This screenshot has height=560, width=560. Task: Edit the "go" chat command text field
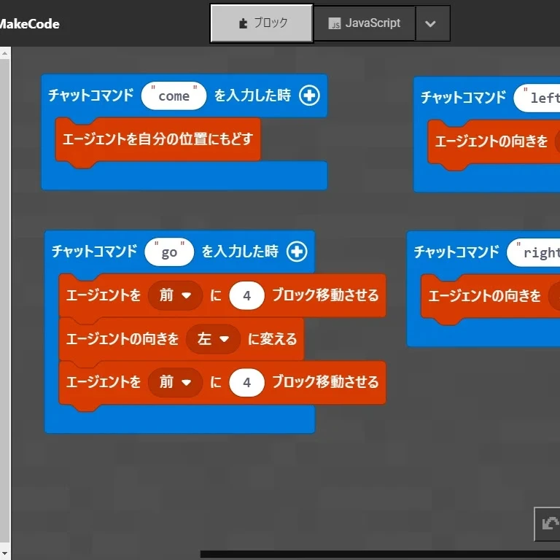pos(169,252)
